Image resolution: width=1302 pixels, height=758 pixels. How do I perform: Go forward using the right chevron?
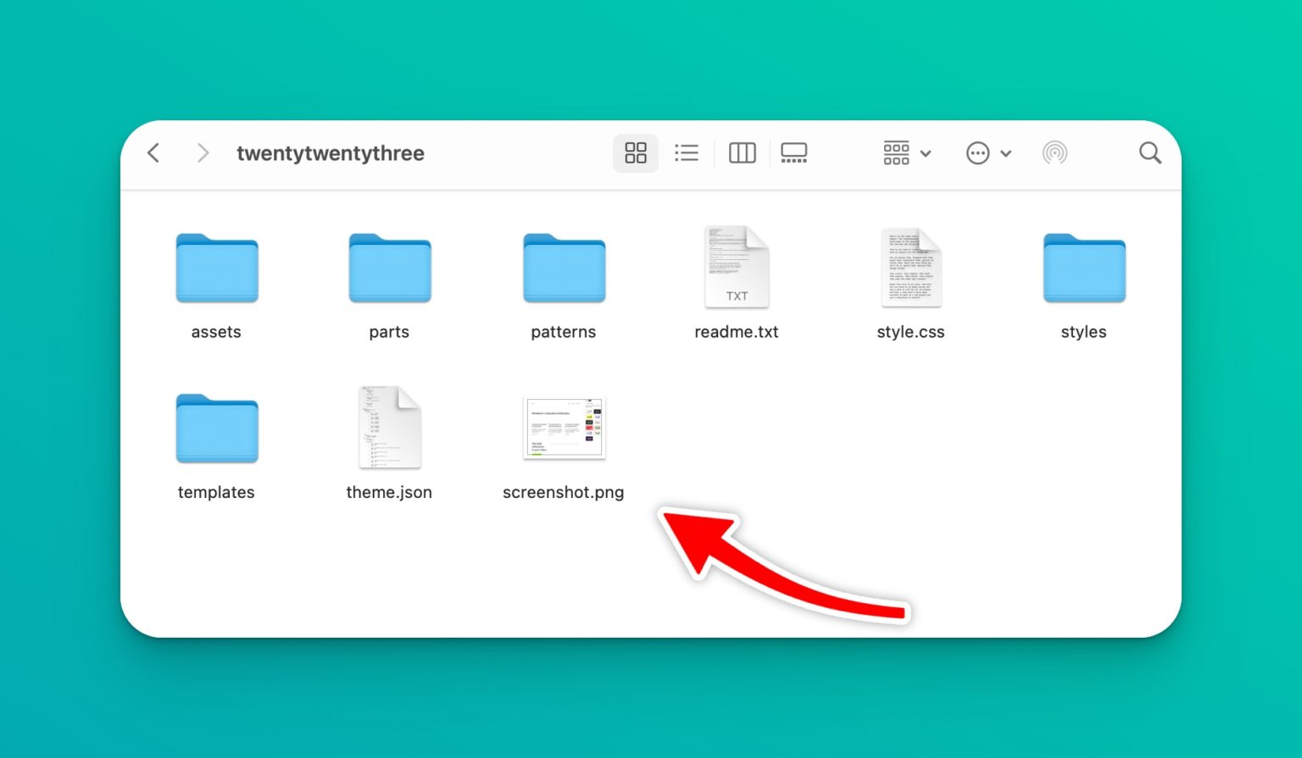point(203,153)
